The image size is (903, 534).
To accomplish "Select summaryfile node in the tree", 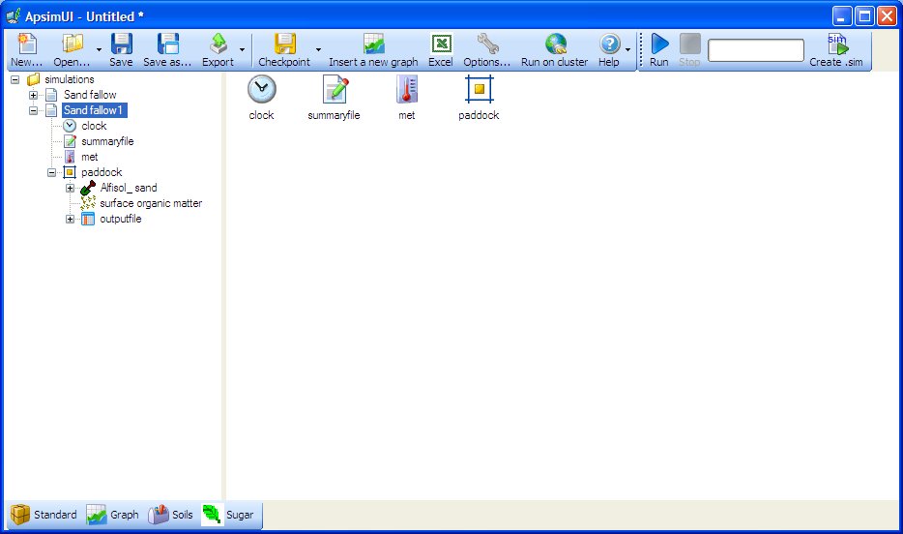I will (107, 141).
